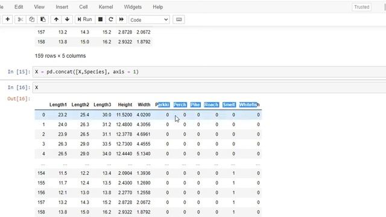This screenshot has height=217, width=386.
Task: Click the Length3 column header
Action: point(103,104)
